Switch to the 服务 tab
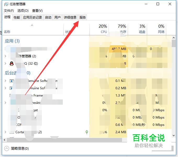This screenshot has height=157, width=178. coord(82,18)
